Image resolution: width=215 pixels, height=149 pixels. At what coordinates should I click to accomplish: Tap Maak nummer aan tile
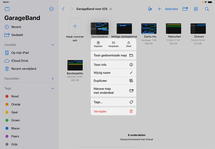coord(75,26)
